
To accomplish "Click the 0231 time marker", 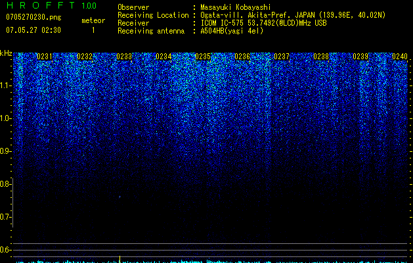I will click(45, 57).
